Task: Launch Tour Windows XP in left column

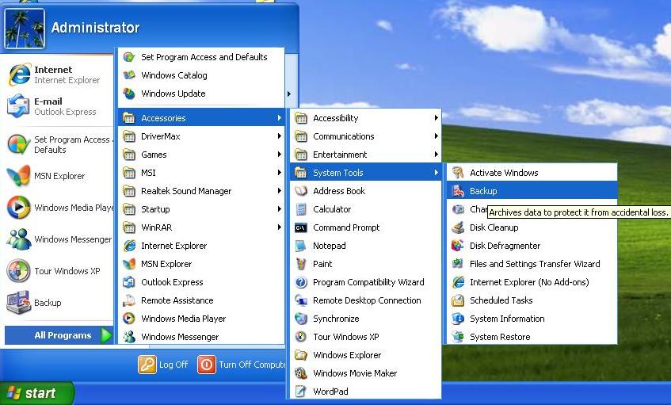Action: [58, 271]
